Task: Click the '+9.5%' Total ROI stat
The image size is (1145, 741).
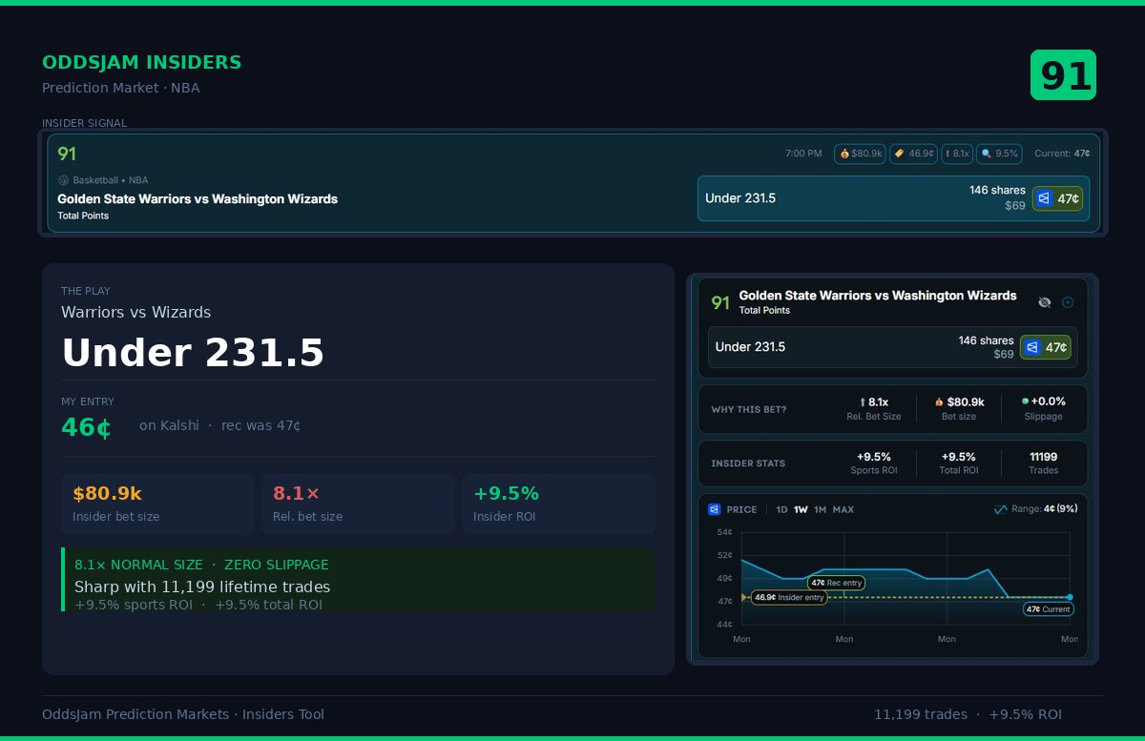Action: coord(959,463)
